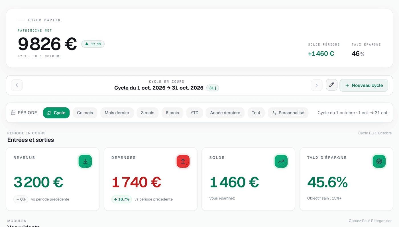This screenshot has width=399, height=227.
Task: Select the 6 mois period
Action: click(172, 113)
